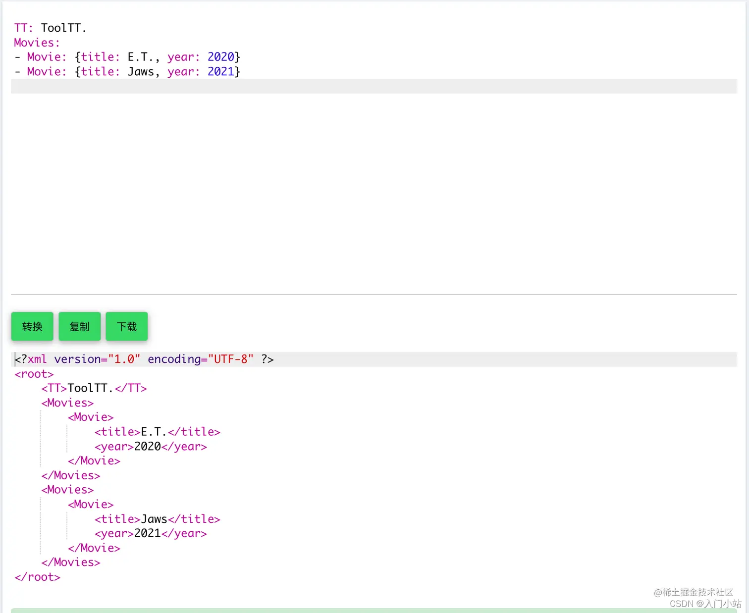Click the 复制 copy button
The width and height of the screenshot is (749, 613).
click(79, 326)
